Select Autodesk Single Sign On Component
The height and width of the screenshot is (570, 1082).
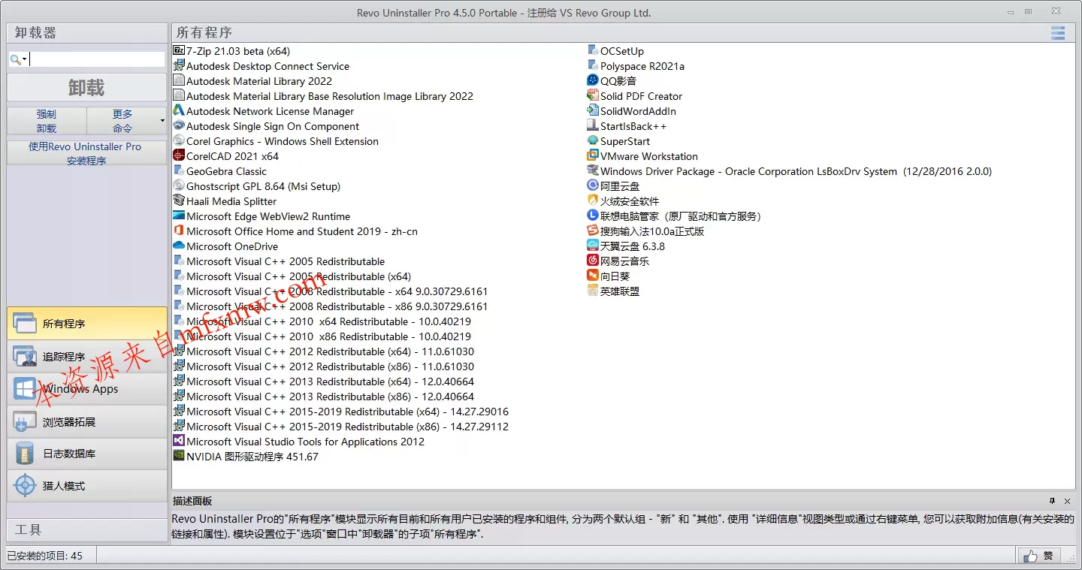273,126
